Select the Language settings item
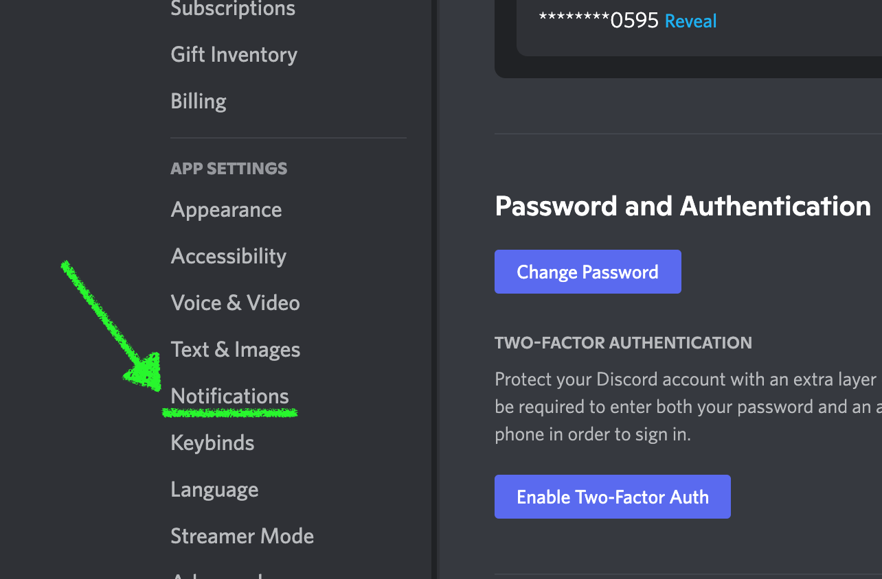The width and height of the screenshot is (882, 579). click(x=214, y=490)
